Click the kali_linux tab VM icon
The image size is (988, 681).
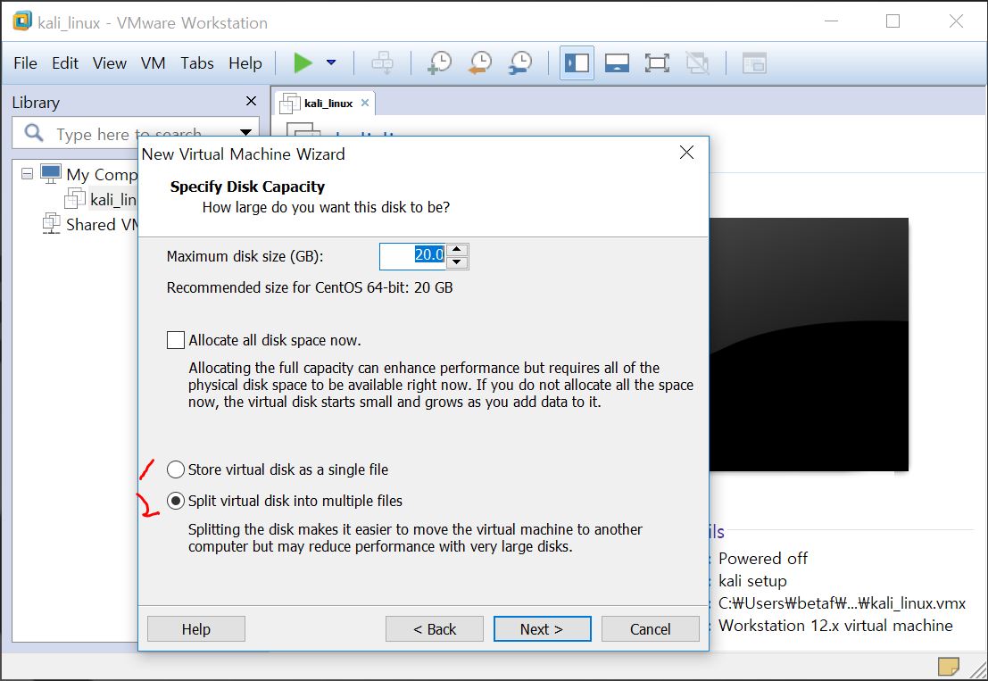point(290,104)
